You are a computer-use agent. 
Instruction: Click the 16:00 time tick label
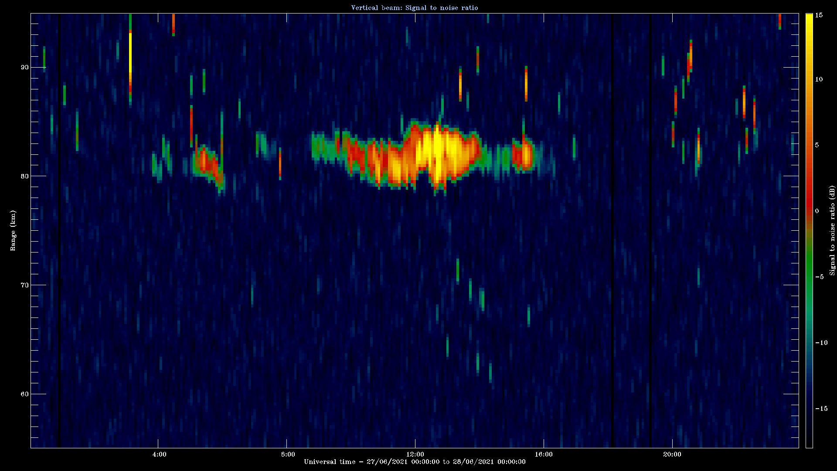coord(544,454)
